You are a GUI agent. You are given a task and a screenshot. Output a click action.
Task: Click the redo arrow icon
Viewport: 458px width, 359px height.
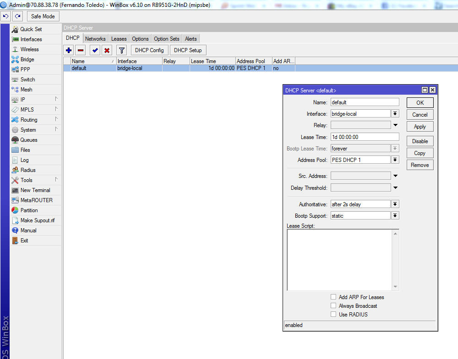tap(18, 16)
